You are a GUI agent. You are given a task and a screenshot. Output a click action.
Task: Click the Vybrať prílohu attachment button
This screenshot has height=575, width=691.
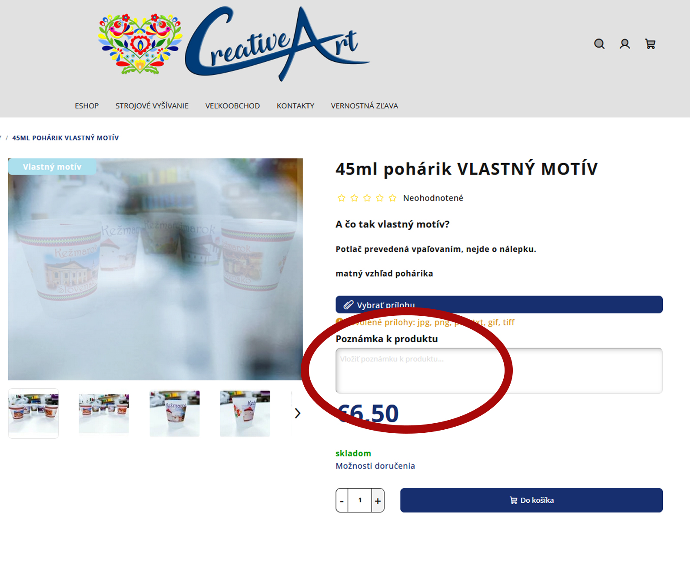499,304
